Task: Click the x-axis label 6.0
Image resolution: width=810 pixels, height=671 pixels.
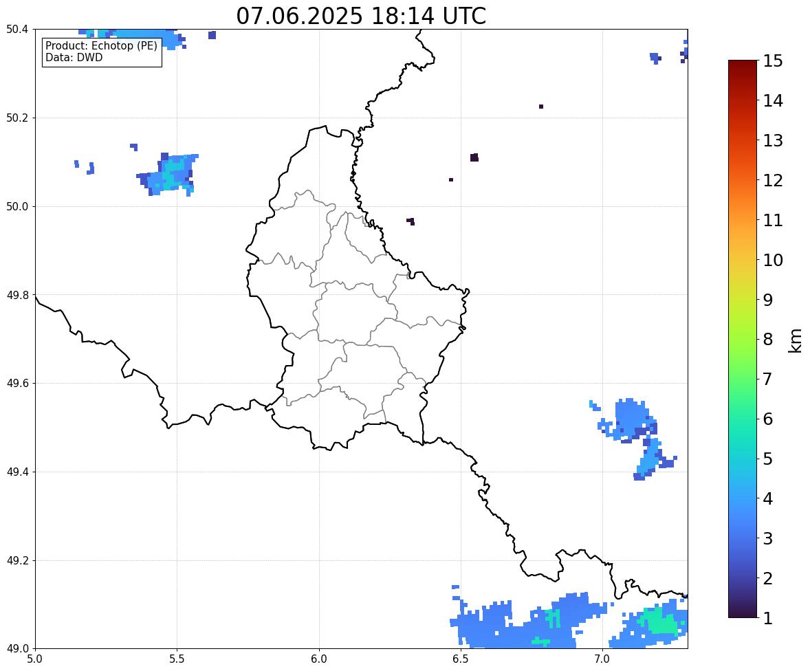Action: click(319, 659)
